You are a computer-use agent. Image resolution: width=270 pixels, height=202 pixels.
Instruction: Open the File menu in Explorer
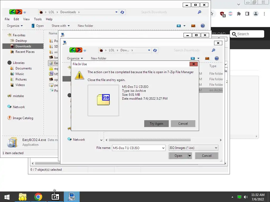pyautogui.click(x=7, y=19)
